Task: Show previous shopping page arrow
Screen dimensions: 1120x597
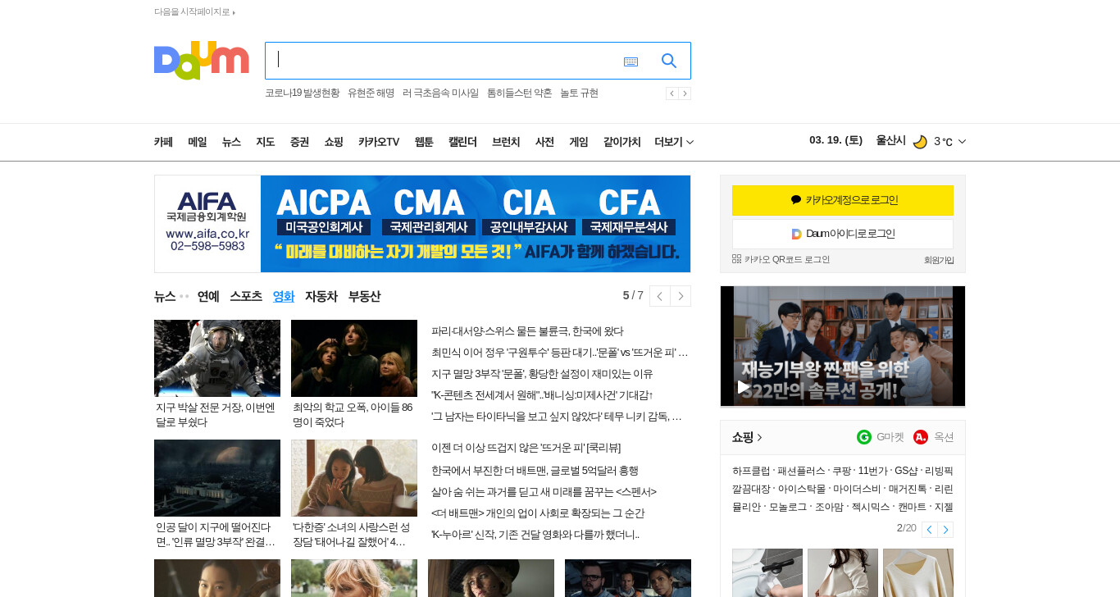Action: [930, 530]
